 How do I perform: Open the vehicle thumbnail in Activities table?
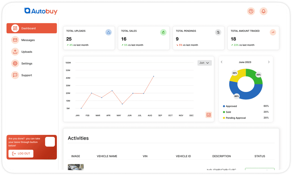tap(75, 168)
